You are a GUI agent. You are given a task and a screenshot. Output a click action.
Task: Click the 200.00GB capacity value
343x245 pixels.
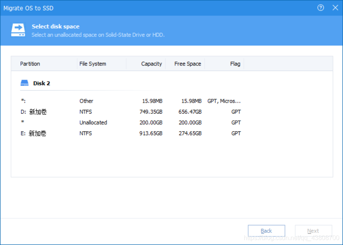coord(151,122)
